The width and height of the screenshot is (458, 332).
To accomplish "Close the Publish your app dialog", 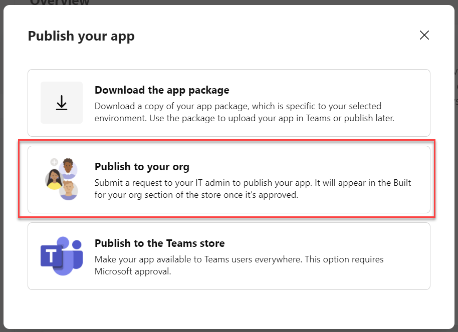I will pyautogui.click(x=424, y=36).
